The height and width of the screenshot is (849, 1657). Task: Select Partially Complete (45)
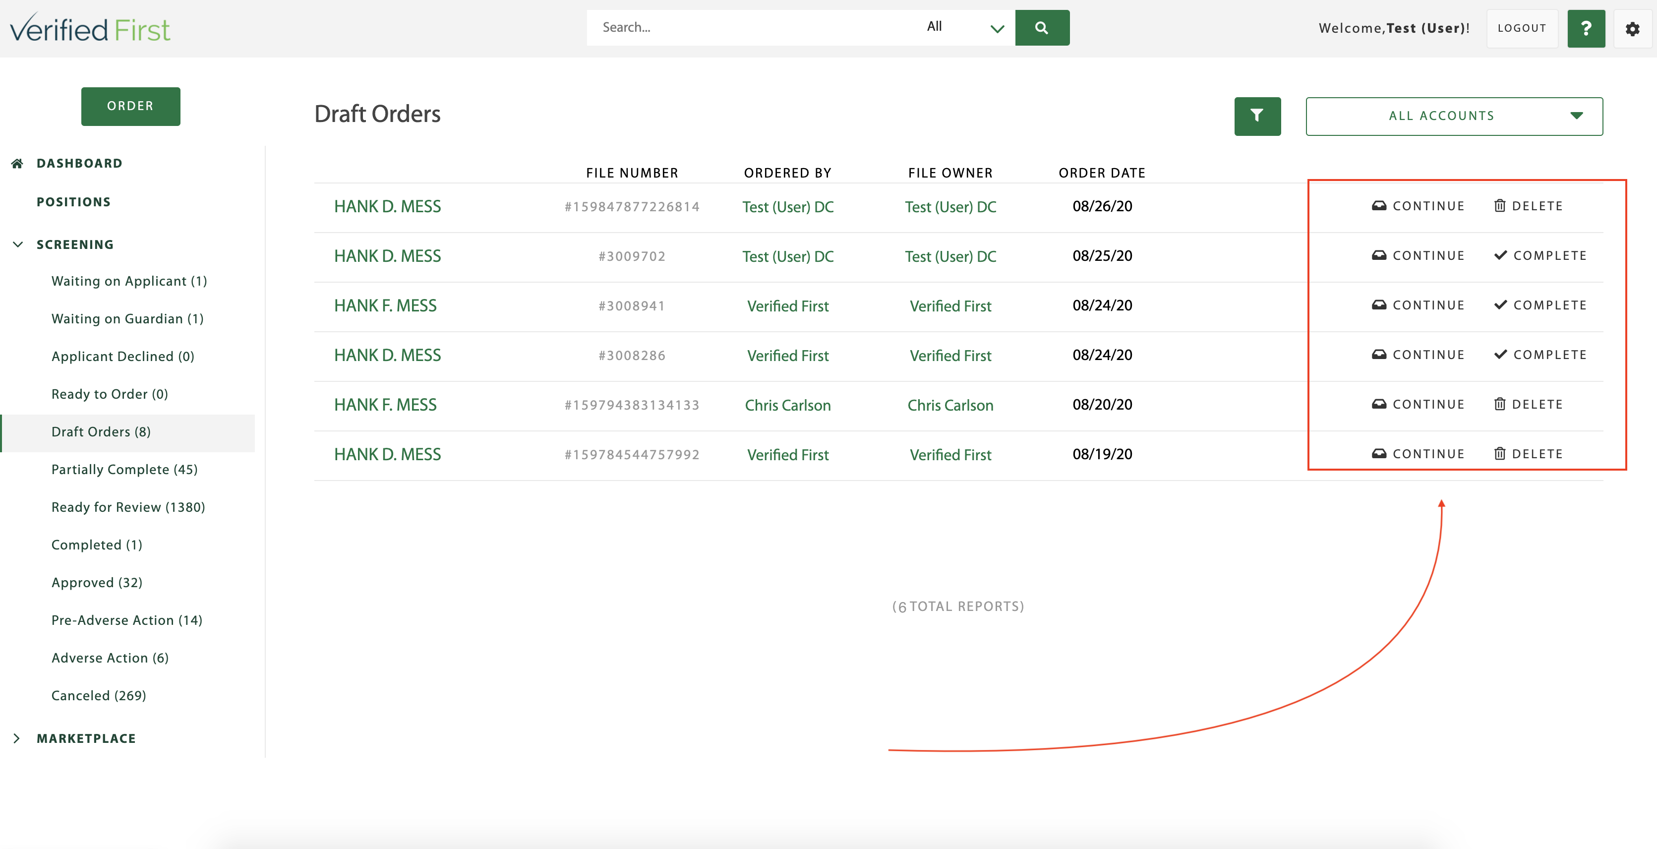tap(124, 470)
